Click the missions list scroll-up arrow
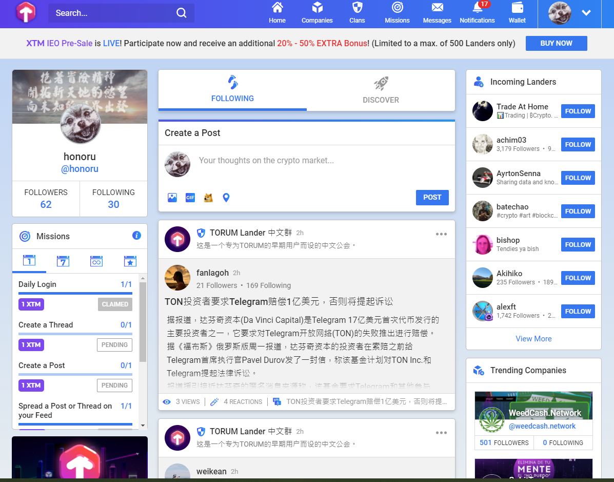The height and width of the screenshot is (482, 614). 143,278
